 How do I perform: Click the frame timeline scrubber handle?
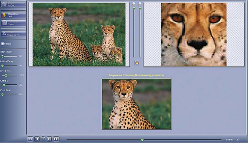tap(142, 140)
